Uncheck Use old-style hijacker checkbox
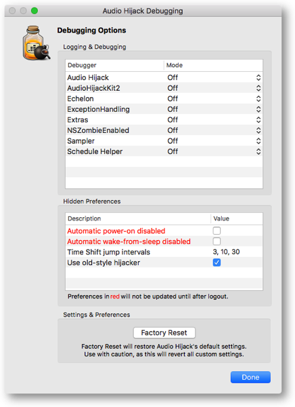 (217, 263)
